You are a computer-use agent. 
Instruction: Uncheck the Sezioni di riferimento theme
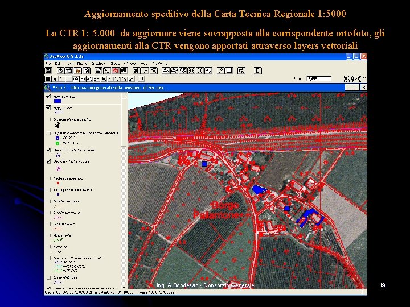(48, 150)
